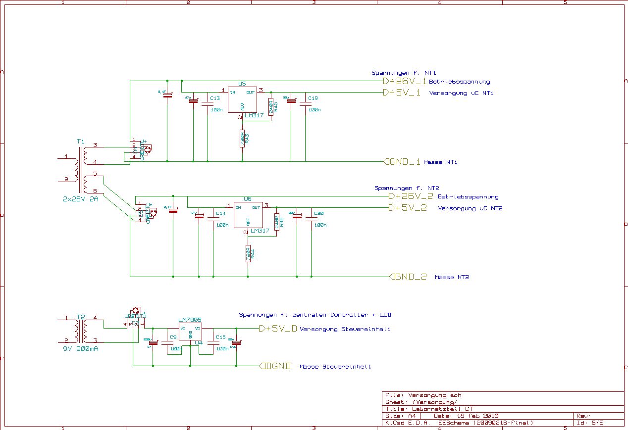
Task: Click the 'Spannungen f. NT2' note
Action: (x=407, y=189)
